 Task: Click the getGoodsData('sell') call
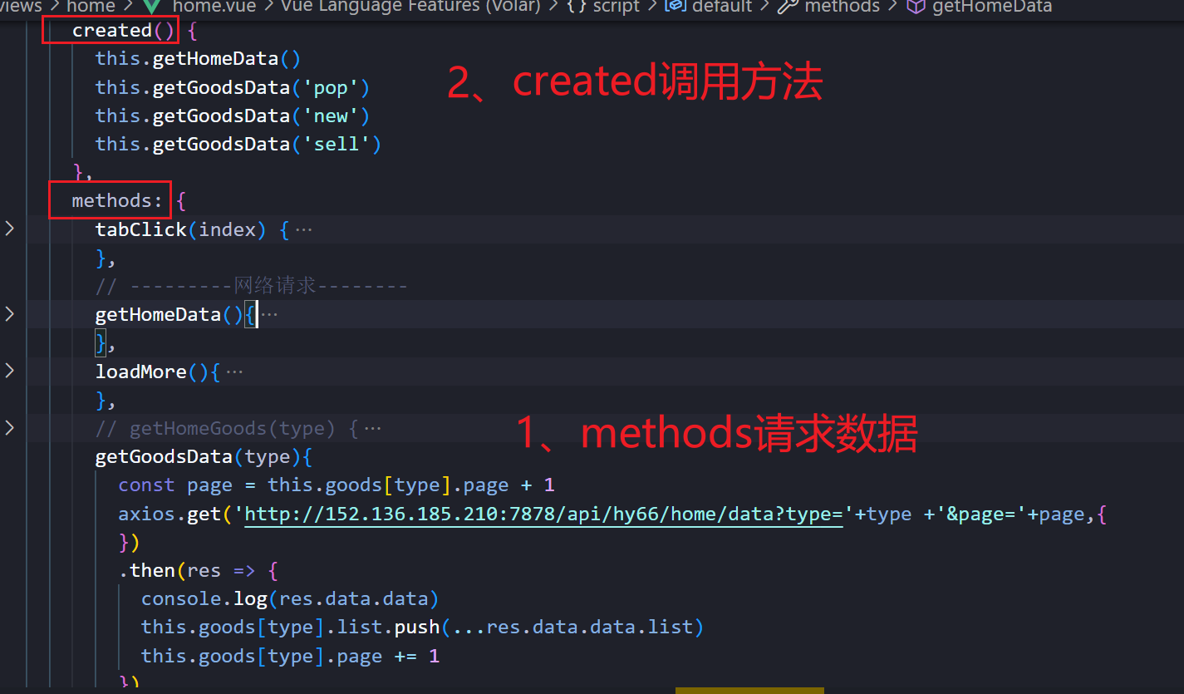[x=238, y=144]
